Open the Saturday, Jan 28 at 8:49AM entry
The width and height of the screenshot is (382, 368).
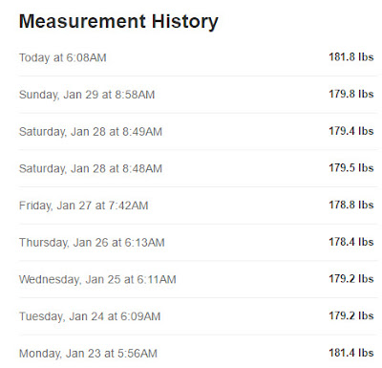[x=198, y=132]
